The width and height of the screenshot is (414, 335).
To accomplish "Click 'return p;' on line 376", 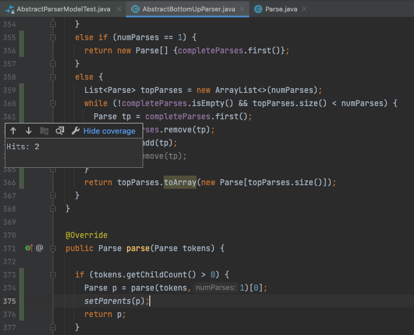I will (x=105, y=314).
